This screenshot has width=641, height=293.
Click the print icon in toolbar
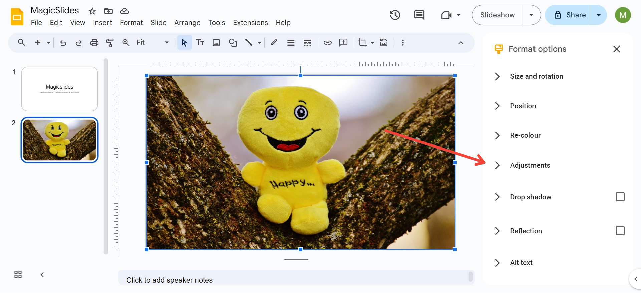coord(94,43)
